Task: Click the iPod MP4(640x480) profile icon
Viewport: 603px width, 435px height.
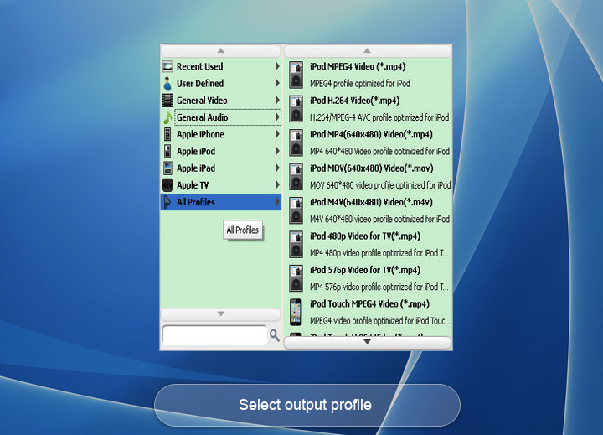Action: point(296,142)
